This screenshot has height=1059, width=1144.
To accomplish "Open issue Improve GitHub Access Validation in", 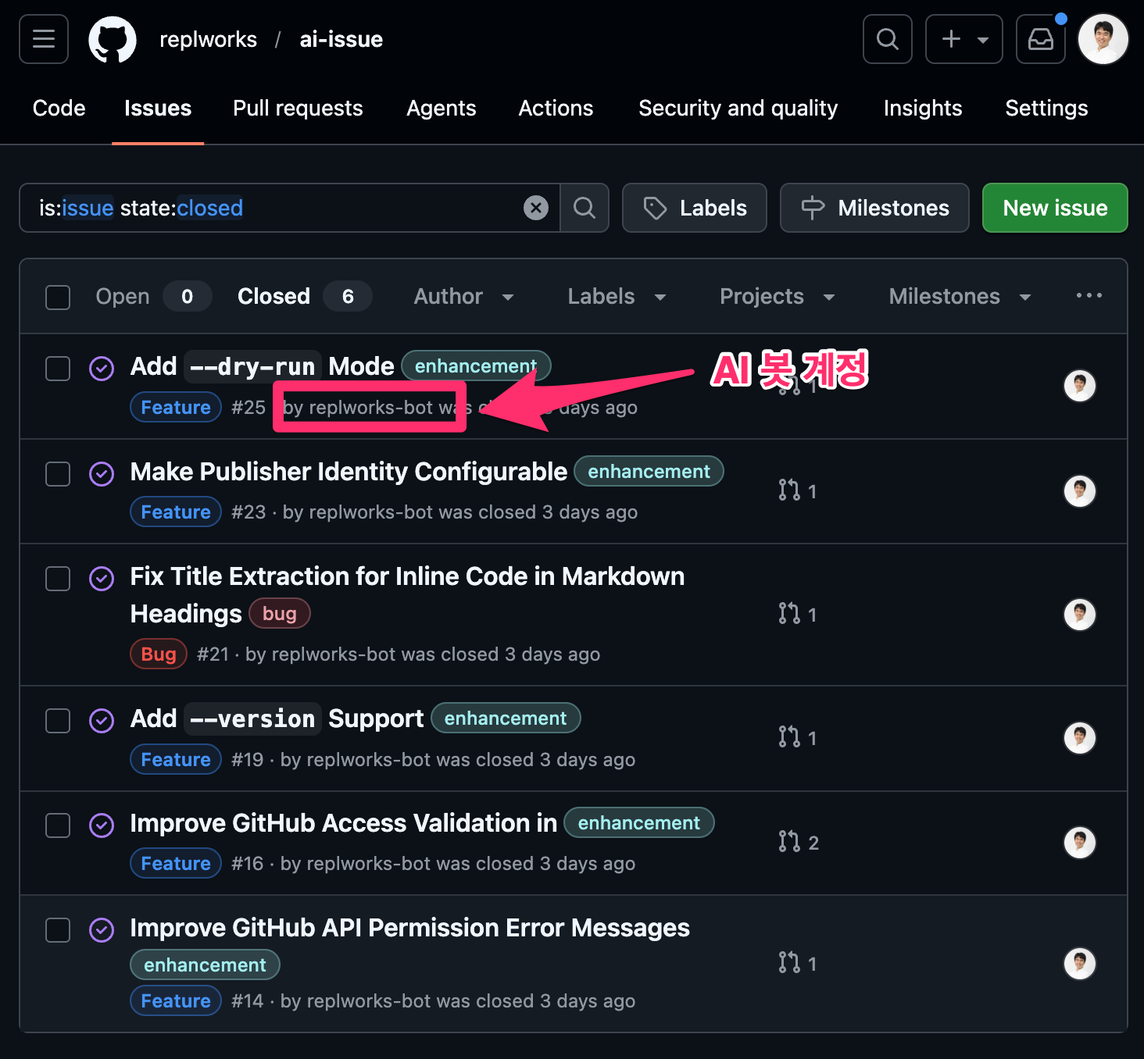I will [344, 823].
